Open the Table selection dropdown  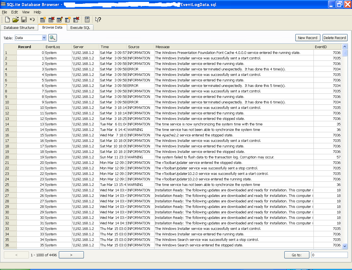43,38
